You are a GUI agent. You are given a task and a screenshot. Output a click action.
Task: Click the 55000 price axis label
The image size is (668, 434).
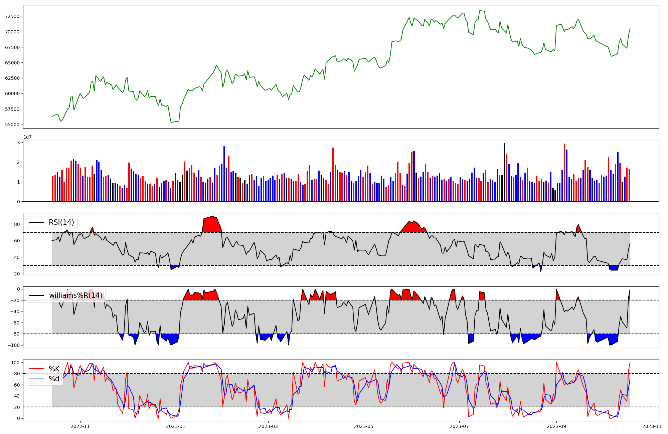pyautogui.click(x=12, y=125)
